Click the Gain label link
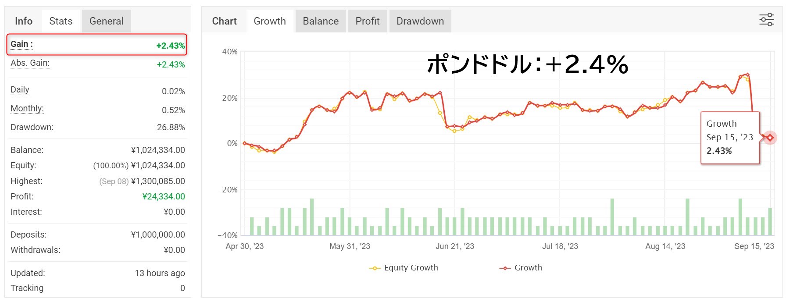This screenshot has height=302, width=786. (21, 44)
